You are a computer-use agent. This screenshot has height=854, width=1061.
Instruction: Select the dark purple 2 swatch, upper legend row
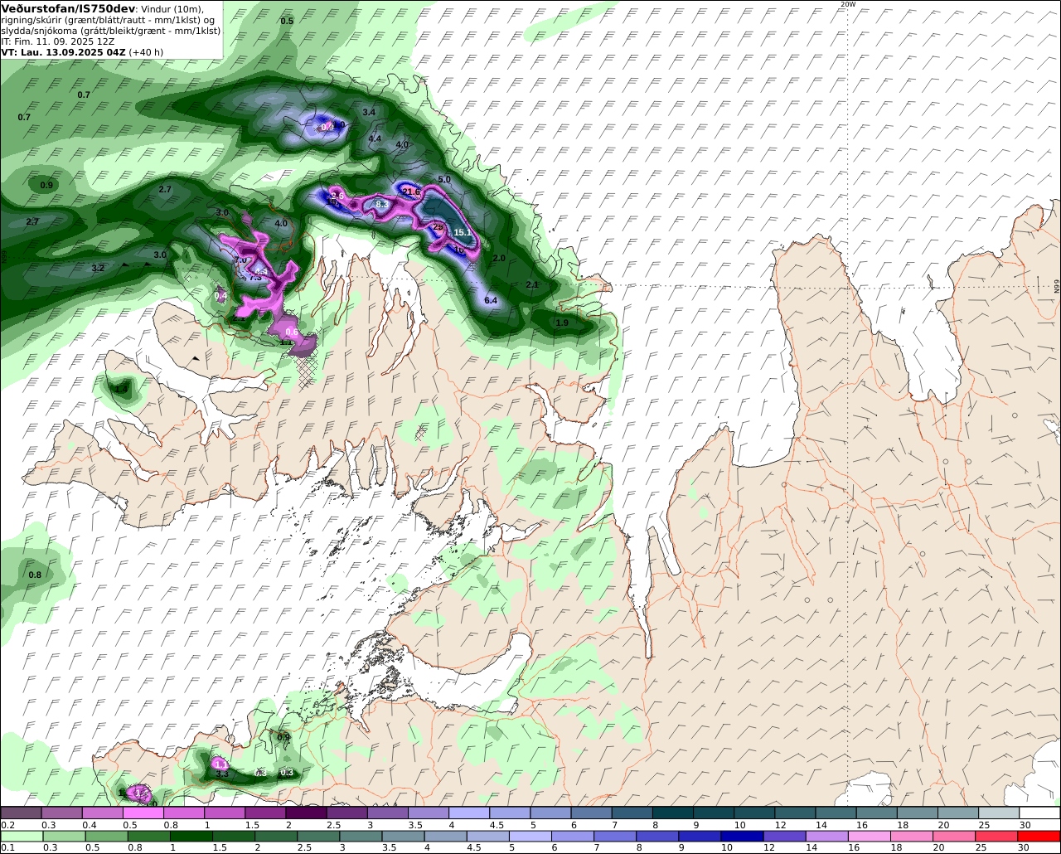pyautogui.click(x=306, y=813)
